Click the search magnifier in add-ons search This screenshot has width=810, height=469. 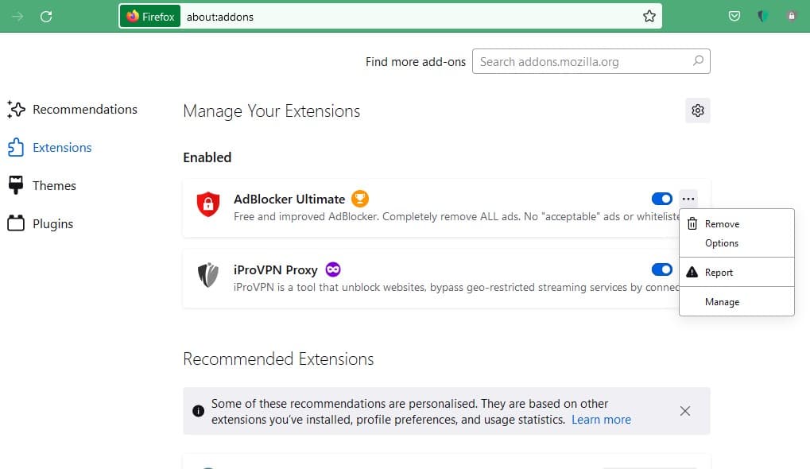pyautogui.click(x=698, y=61)
